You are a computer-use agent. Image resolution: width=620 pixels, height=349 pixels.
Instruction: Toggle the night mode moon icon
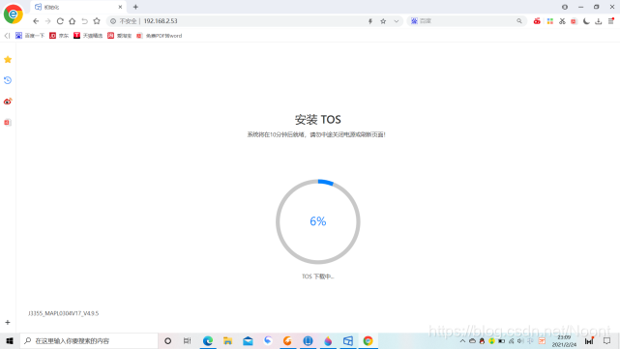point(586,21)
